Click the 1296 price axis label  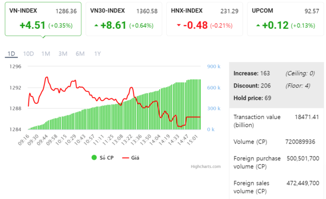point(15,67)
